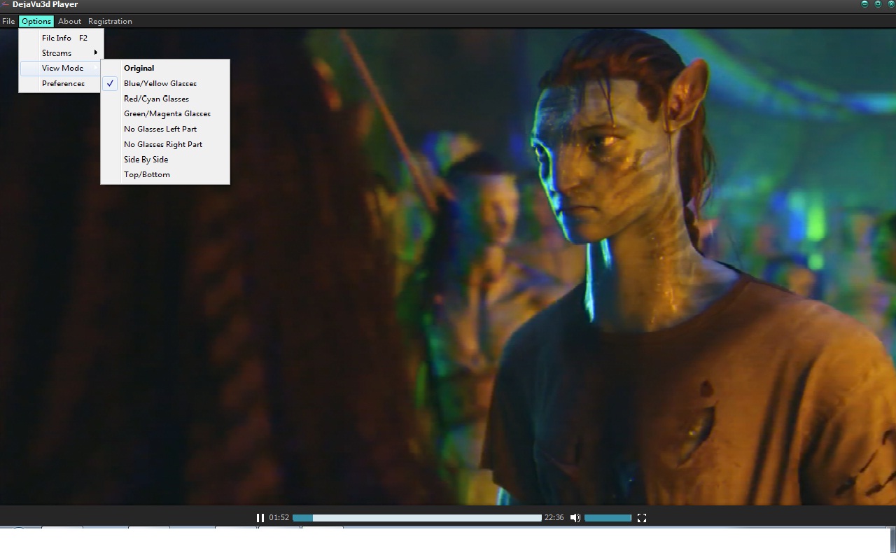Select Original view mode

pyautogui.click(x=139, y=68)
